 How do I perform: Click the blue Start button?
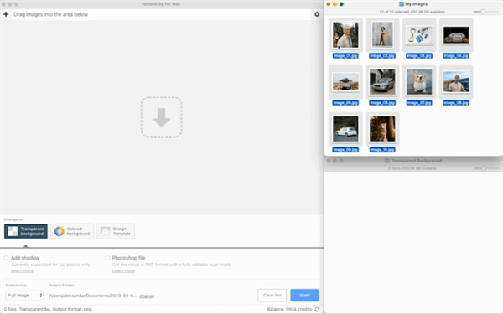305,295
